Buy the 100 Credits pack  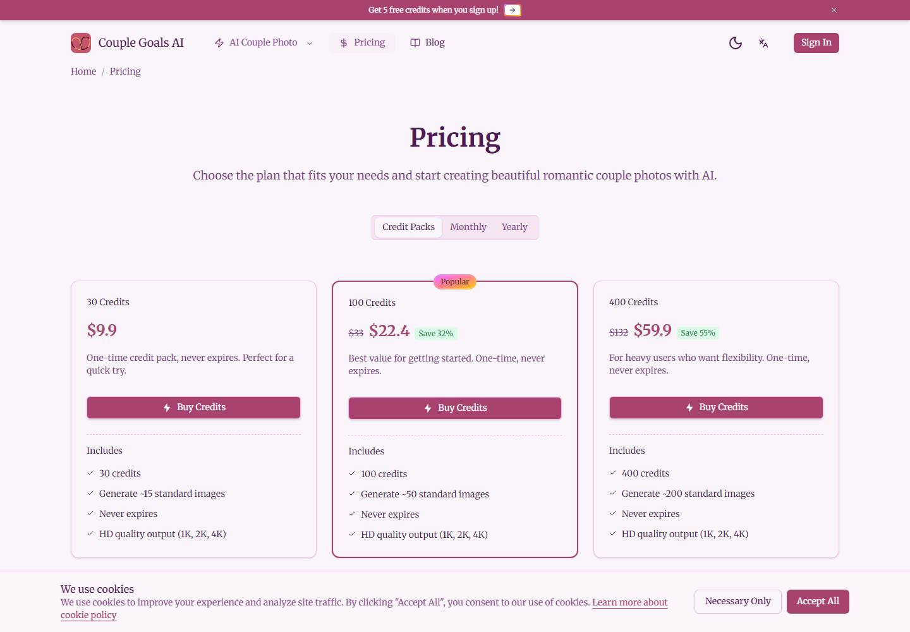[x=455, y=408]
